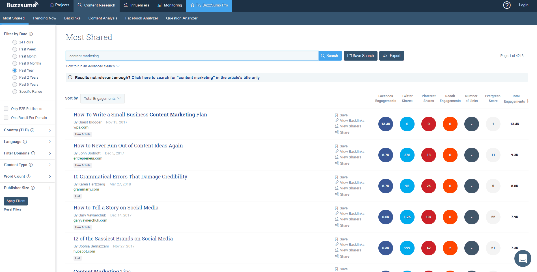Click Facebook engagements bubble 13.4K
The image size is (537, 272).
(386, 124)
